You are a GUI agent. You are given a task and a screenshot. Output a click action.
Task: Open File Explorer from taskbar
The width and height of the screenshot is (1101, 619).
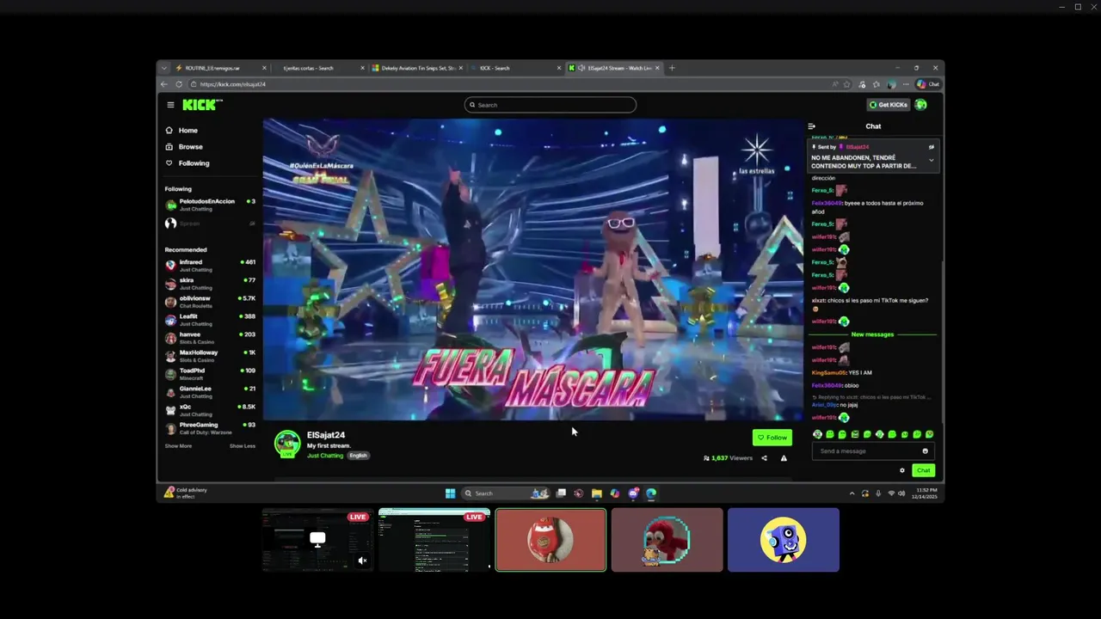[596, 493]
